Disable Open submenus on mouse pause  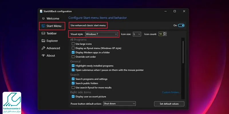73,70
